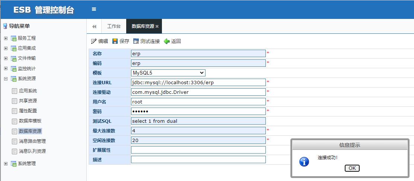Click the 返回 button label
Viewport: 414px width, 181px height.
pos(176,41)
